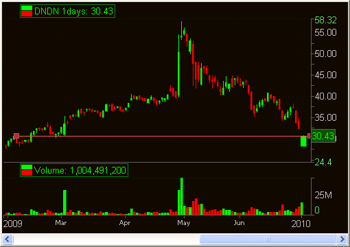Click the 35.00 price axis label
Image resolution: width=350 pixels, height=247 pixels.
click(x=325, y=117)
